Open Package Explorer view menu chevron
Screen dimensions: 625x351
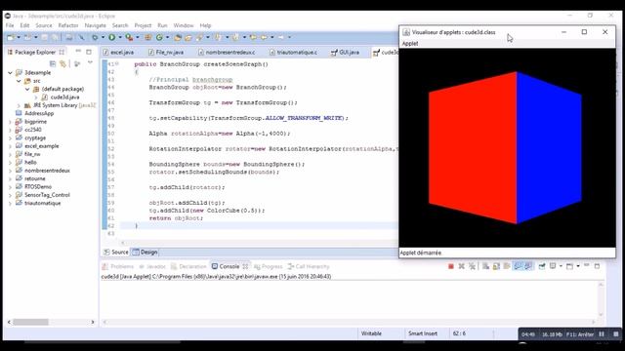tap(90, 63)
